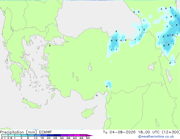This screenshot has height=139, width=180.
Task: Click the '0.5' legend scale number
Action: point(10,138)
